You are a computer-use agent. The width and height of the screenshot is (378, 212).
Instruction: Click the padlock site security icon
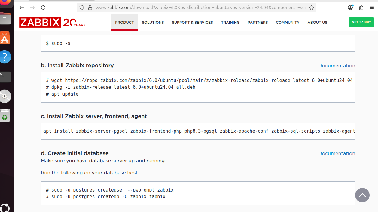[90, 8]
